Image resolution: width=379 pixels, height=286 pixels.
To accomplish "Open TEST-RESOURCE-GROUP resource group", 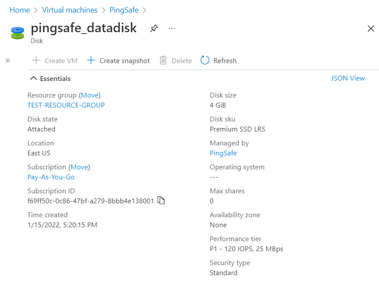I will 66,105.
